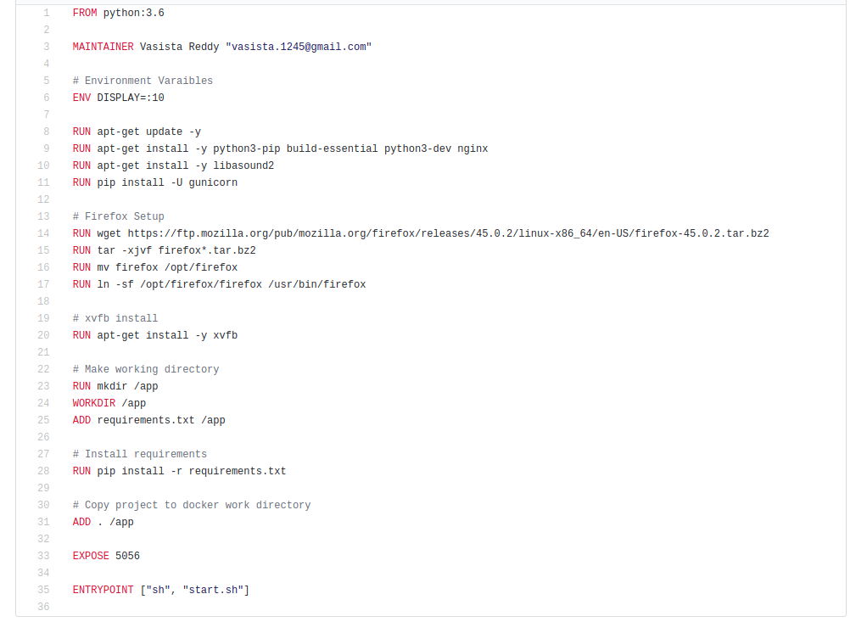This screenshot has height=622, width=867.
Task: Click the ENTRYPOINT keyword on line 35
Action: [103, 590]
